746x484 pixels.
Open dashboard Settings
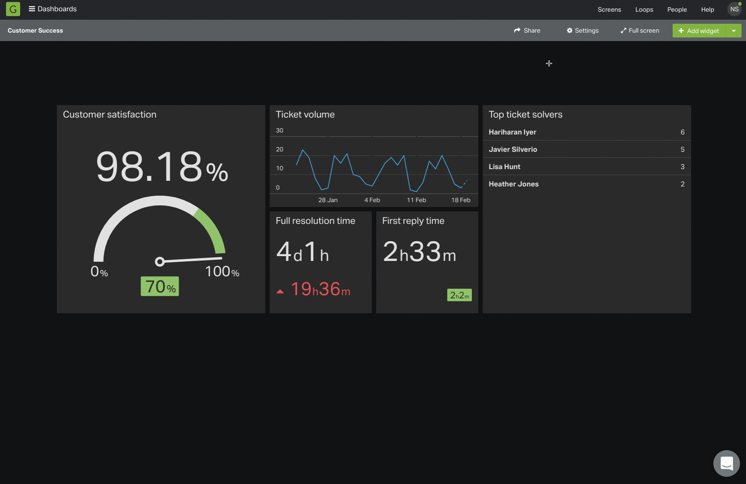pyautogui.click(x=582, y=31)
